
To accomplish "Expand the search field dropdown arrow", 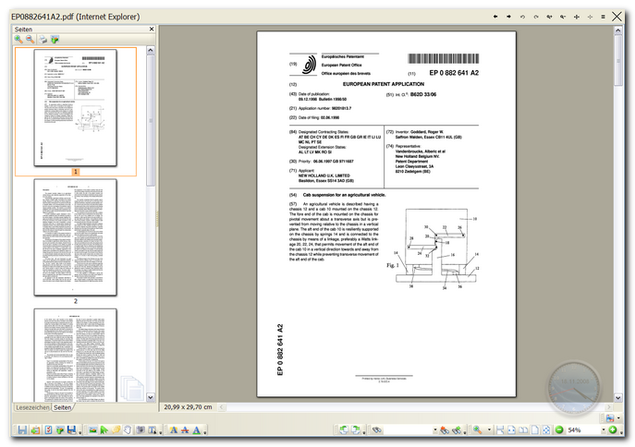I will click(x=434, y=430).
